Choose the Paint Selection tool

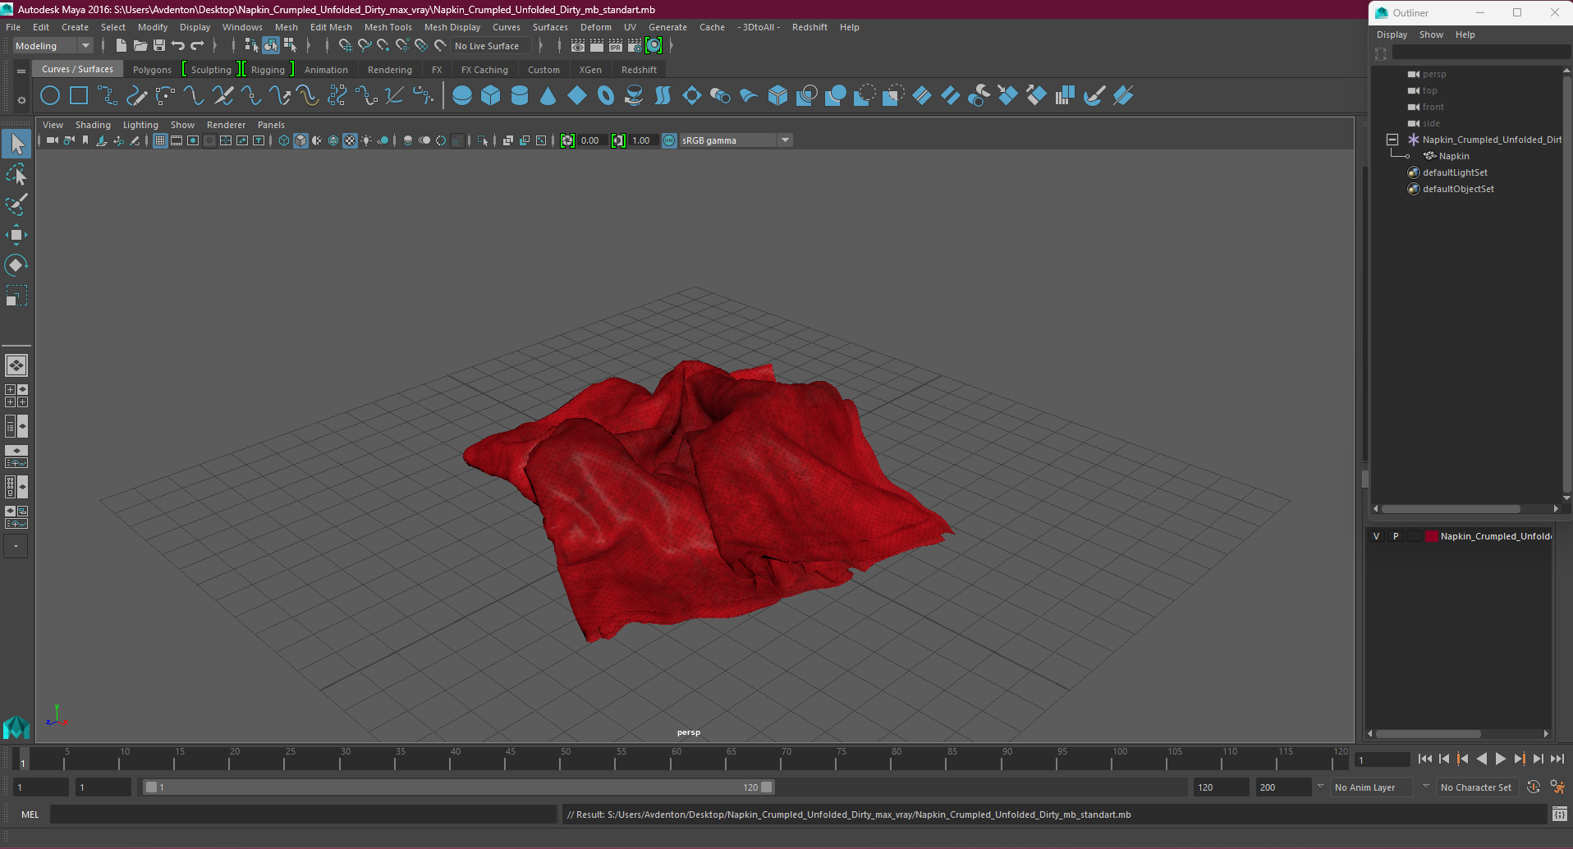(16, 204)
